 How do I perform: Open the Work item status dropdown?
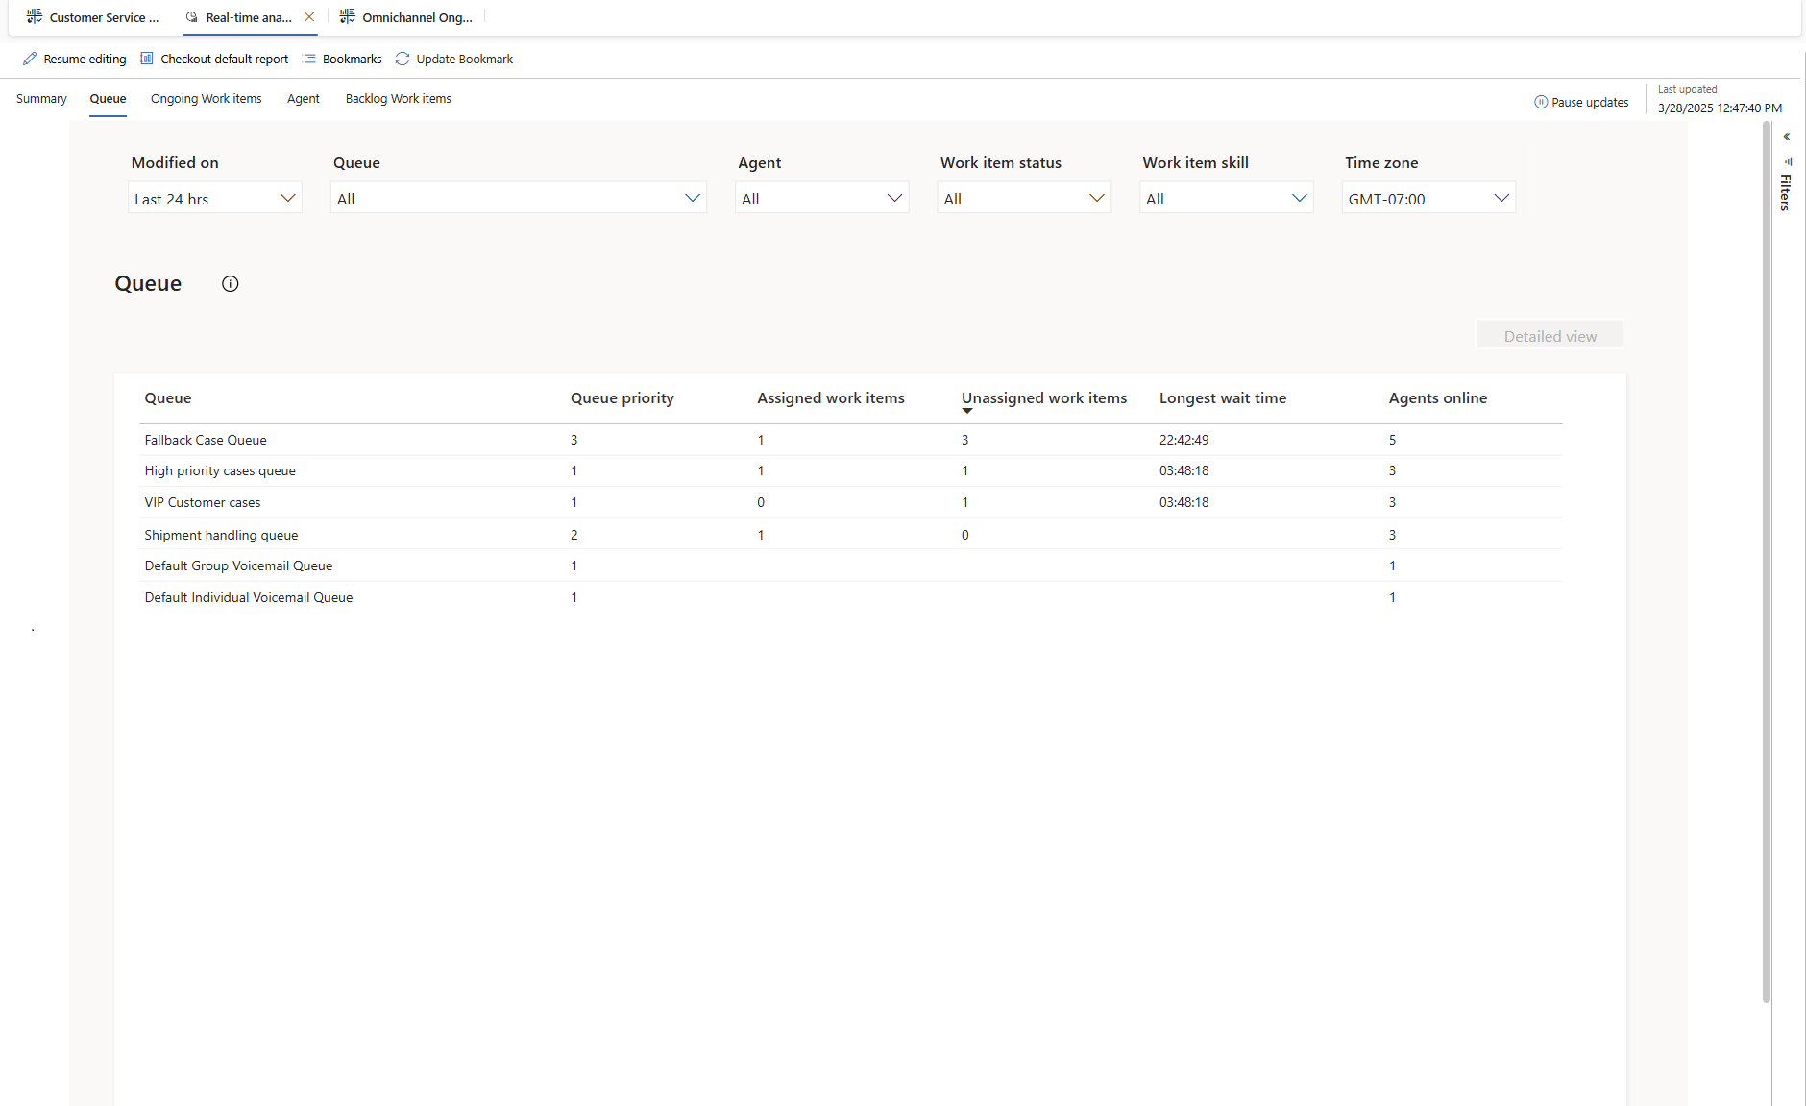pyautogui.click(x=1024, y=198)
